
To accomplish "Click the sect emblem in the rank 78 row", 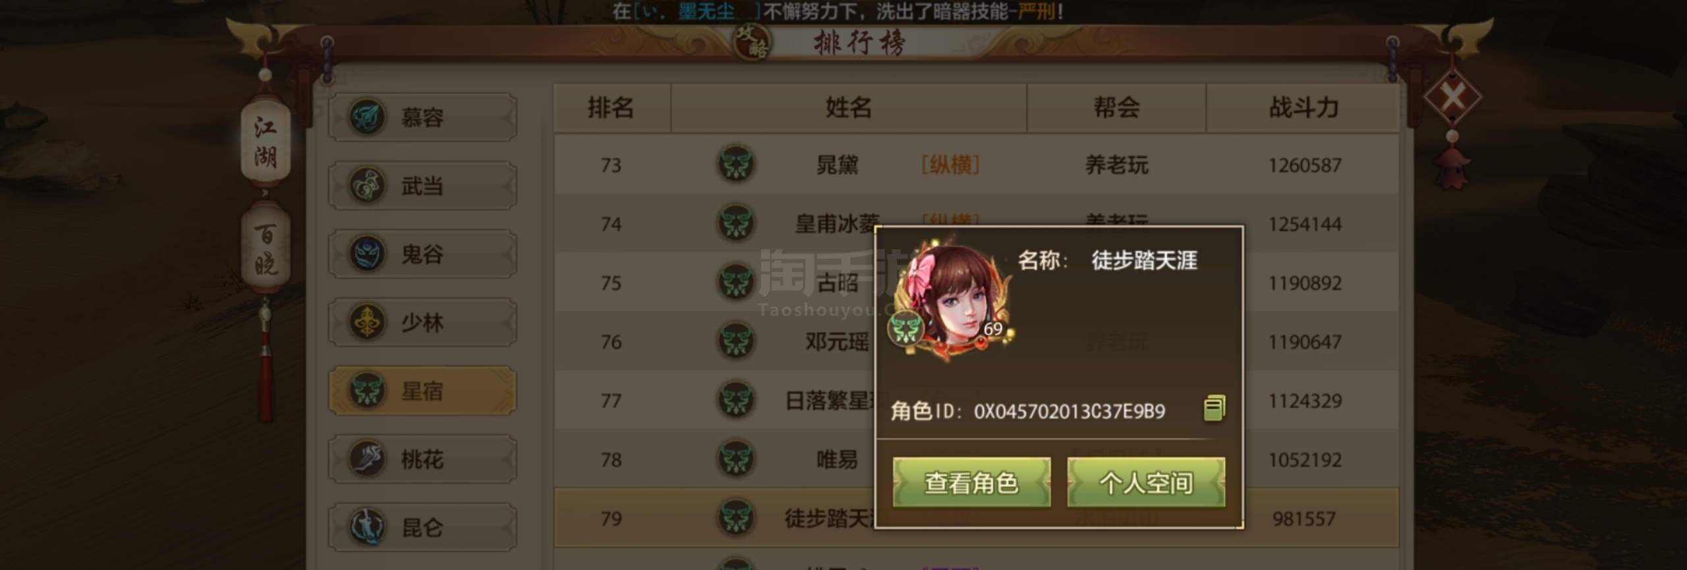I will tap(735, 459).
